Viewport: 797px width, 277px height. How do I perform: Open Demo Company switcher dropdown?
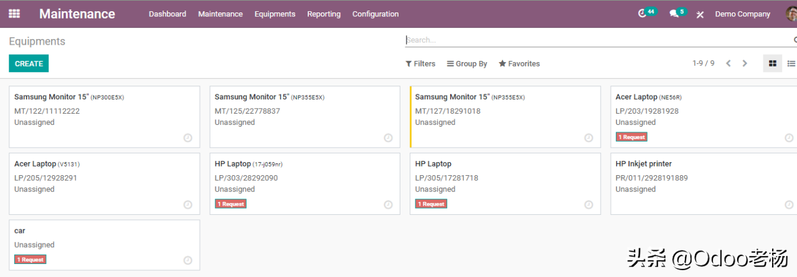(x=742, y=14)
